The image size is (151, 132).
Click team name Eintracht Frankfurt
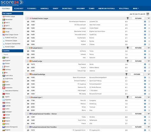[x=80, y=81]
